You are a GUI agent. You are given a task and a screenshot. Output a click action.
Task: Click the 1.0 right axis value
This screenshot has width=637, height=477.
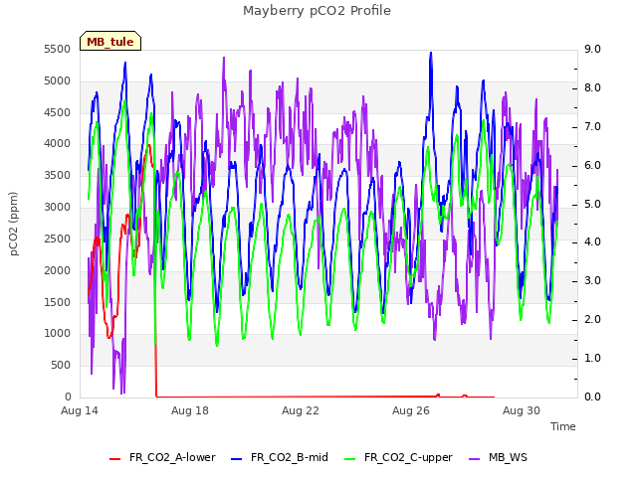(593, 358)
